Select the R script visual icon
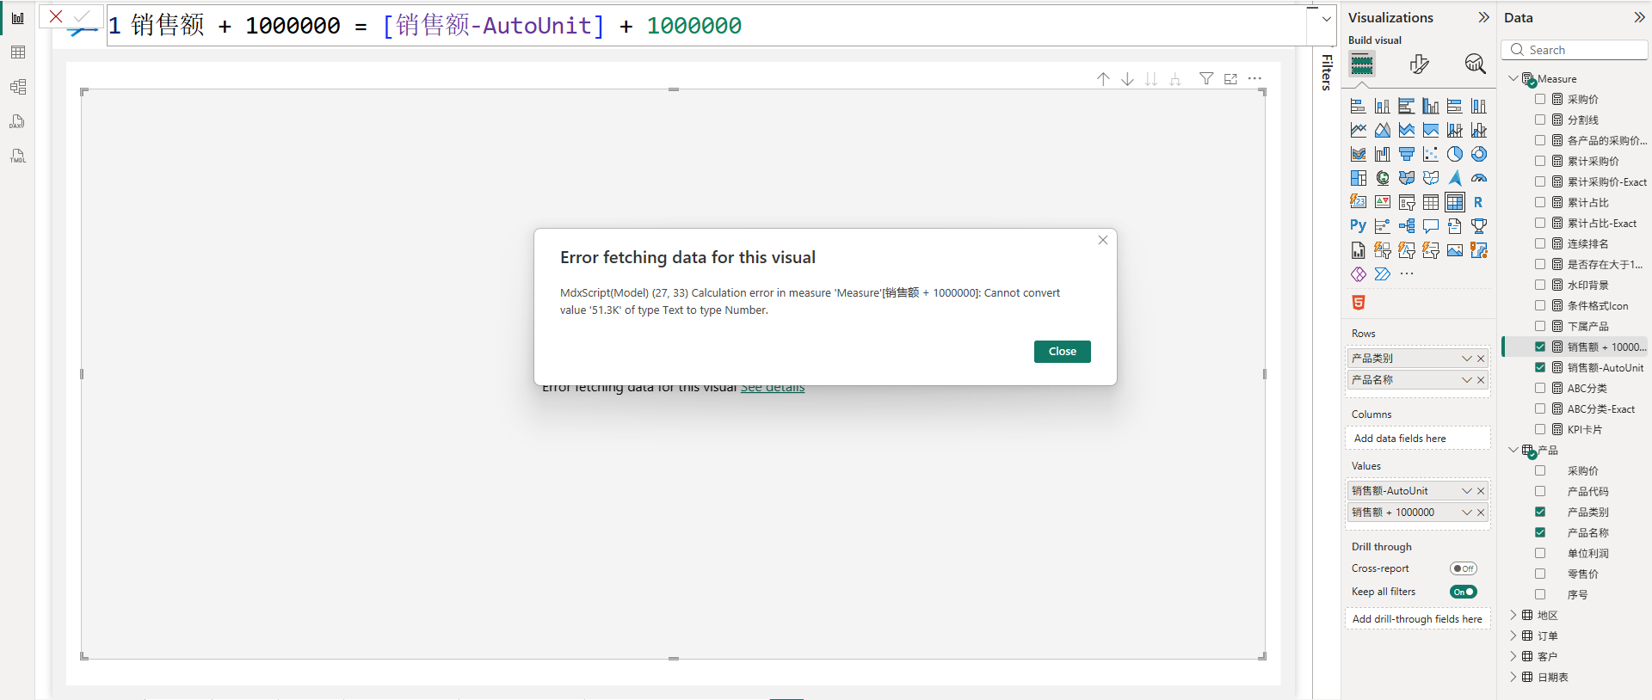This screenshot has height=700, width=1652. click(1478, 202)
